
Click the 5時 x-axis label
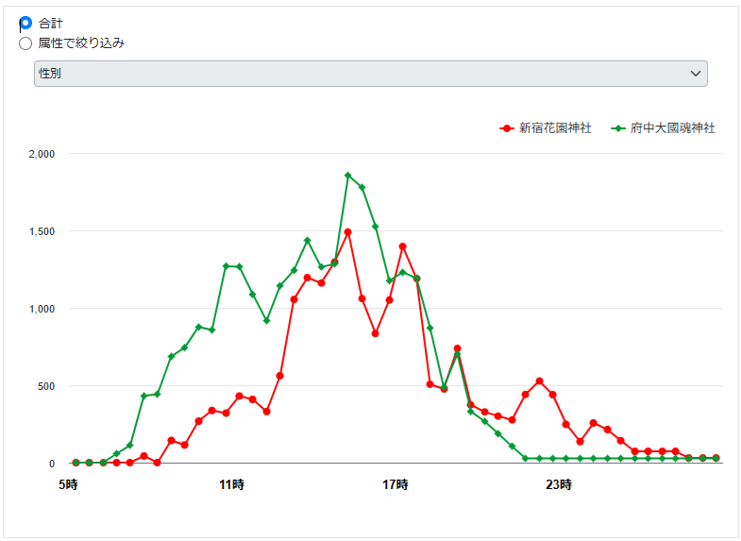tap(68, 485)
